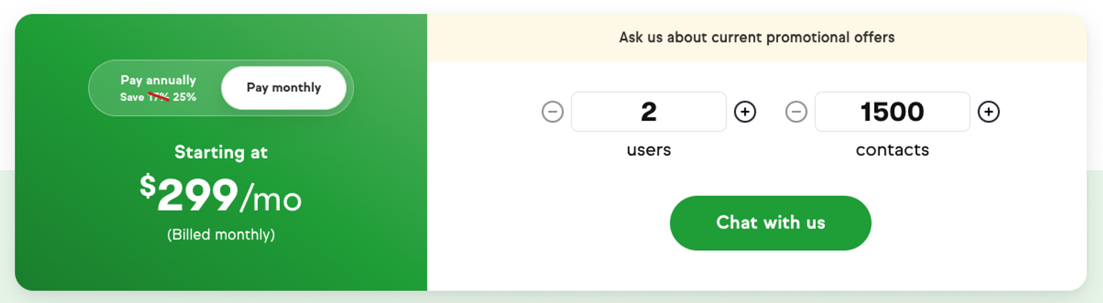This screenshot has width=1103, height=303.
Task: Decrease the number of contacts
Action: click(x=796, y=112)
